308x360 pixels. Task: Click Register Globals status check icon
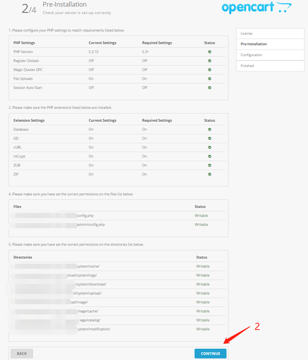tap(209, 61)
